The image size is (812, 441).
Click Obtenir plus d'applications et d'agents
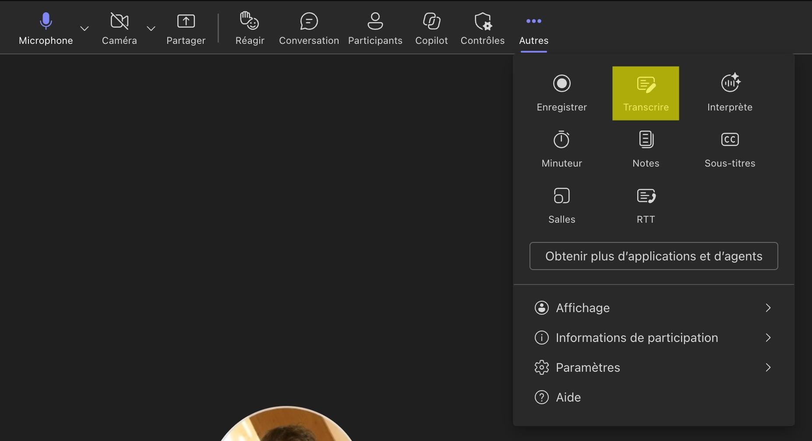[653, 256]
